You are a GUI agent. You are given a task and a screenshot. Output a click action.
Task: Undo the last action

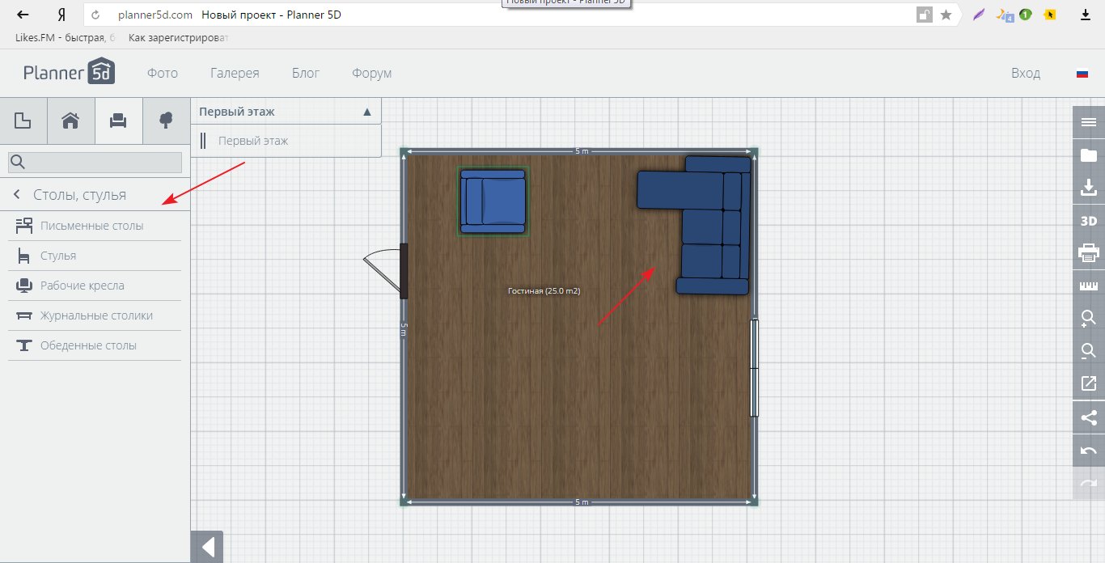coord(1089,450)
